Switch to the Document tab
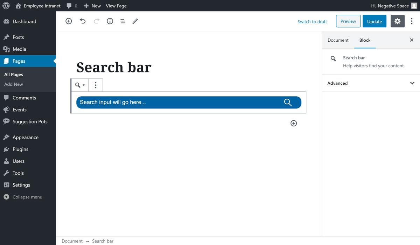Viewport: 420px width, 245px height. click(x=337, y=40)
